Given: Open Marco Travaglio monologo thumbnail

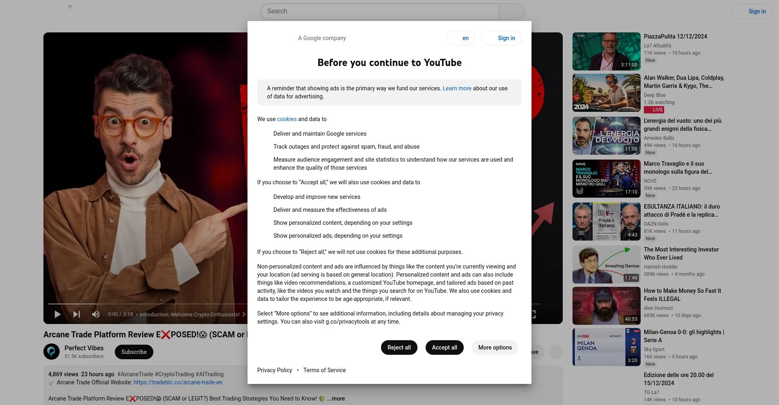Looking at the screenshot, I should 607,179.
